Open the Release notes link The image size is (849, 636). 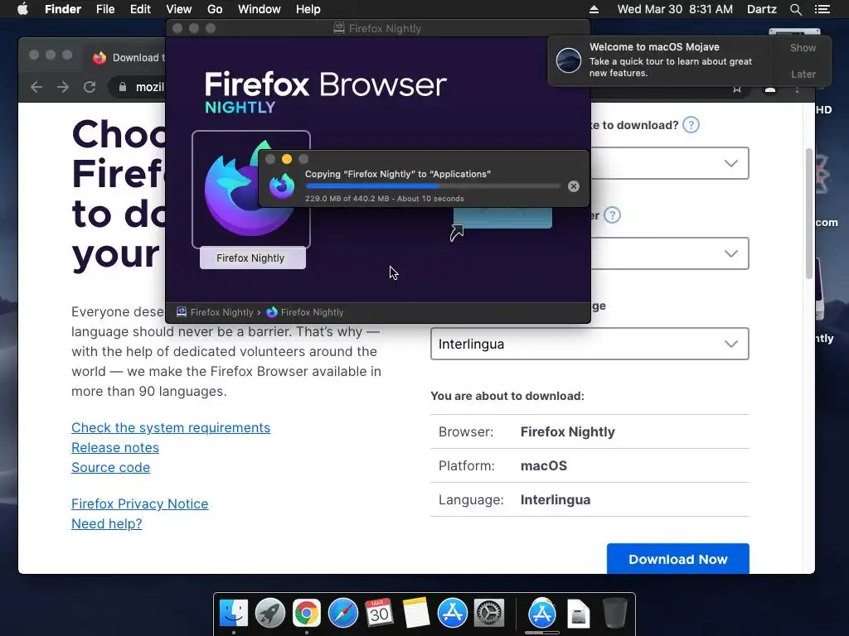pyautogui.click(x=114, y=448)
